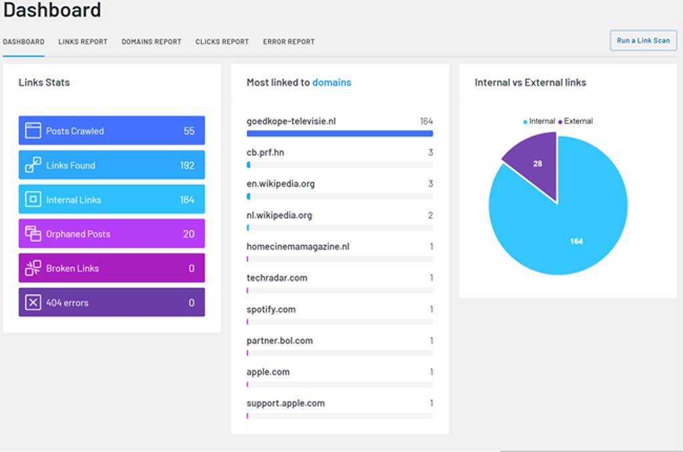The height and width of the screenshot is (452, 683).
Task: Click the goedkope-televisie.nl progress bar
Action: click(339, 133)
